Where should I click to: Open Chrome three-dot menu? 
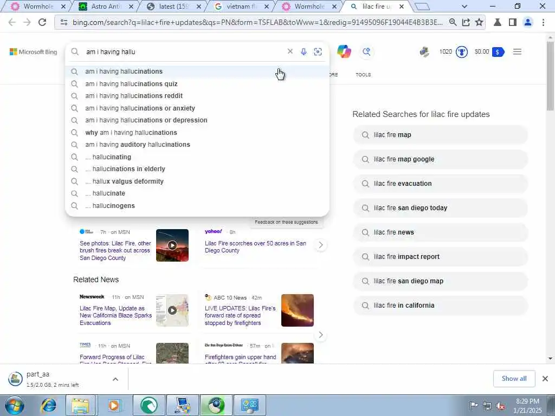[543, 22]
